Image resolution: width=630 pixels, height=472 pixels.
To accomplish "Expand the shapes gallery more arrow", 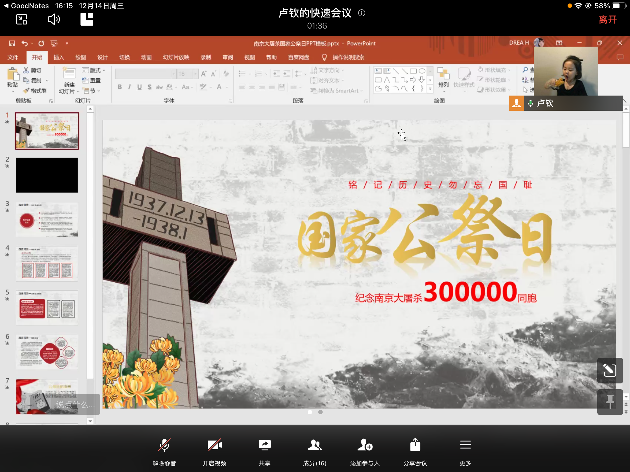I will coord(430,89).
